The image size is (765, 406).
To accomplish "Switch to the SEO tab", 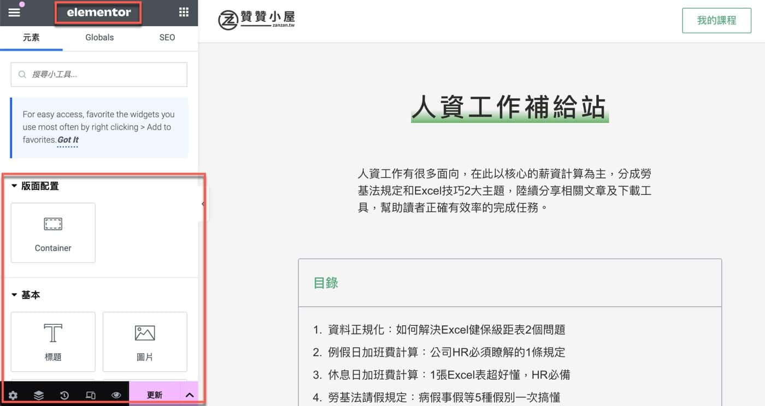I will click(x=167, y=38).
